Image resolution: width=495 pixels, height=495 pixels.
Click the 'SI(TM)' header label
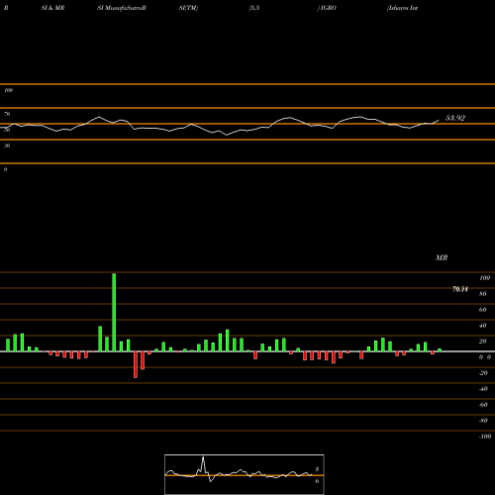(x=188, y=8)
